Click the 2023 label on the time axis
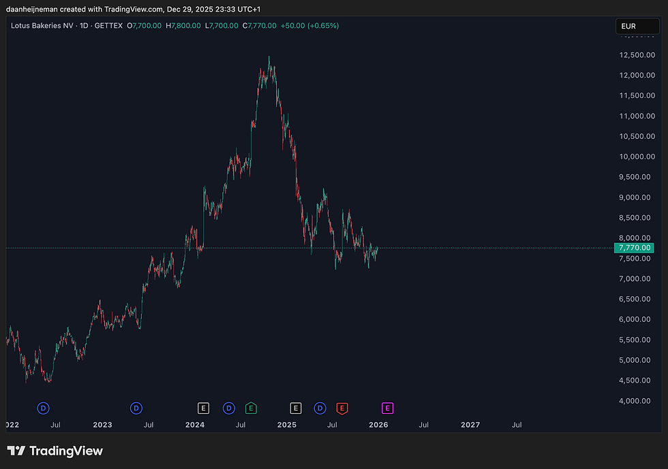This screenshot has width=668, height=469. click(x=102, y=425)
